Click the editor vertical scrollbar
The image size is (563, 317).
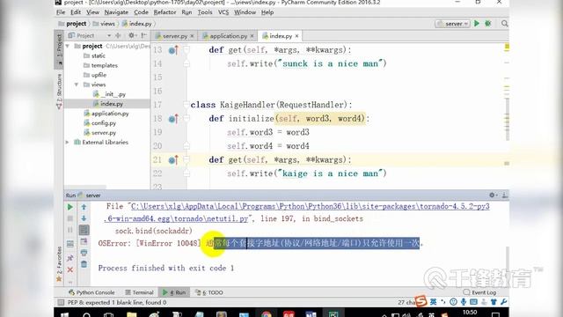click(507, 119)
